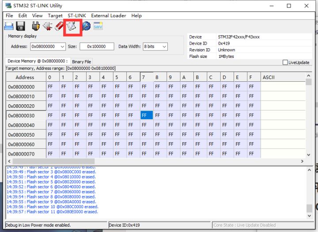Click the ASCII column header
This screenshot has width=318, height=232.
click(283, 77)
